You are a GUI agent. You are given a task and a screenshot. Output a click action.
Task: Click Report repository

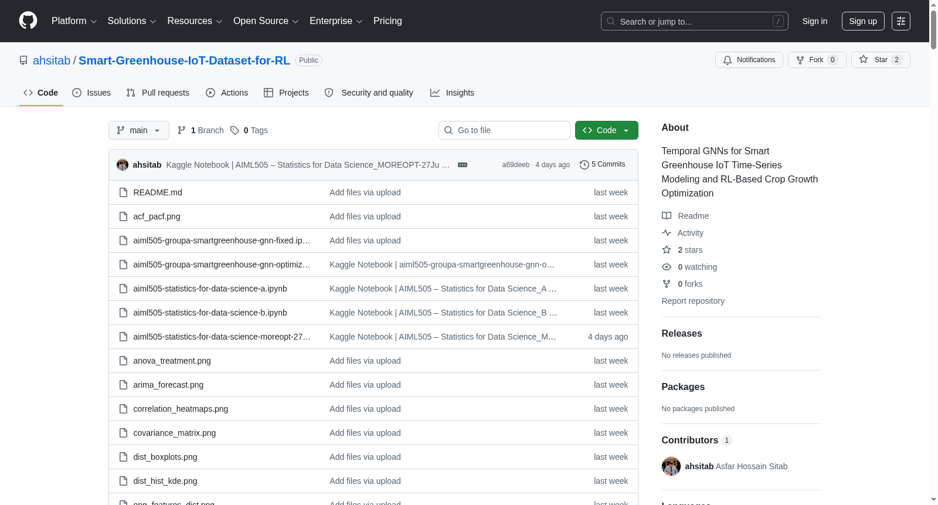693,301
